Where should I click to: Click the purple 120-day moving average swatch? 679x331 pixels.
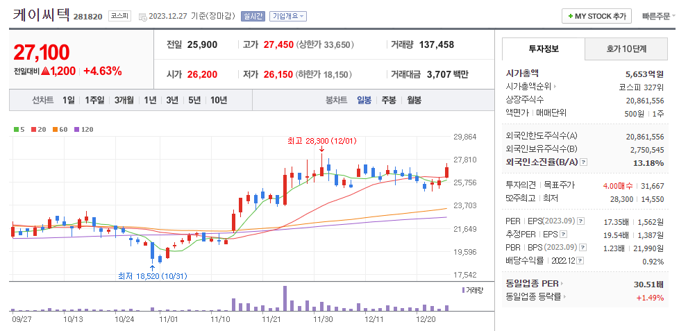click(76, 129)
